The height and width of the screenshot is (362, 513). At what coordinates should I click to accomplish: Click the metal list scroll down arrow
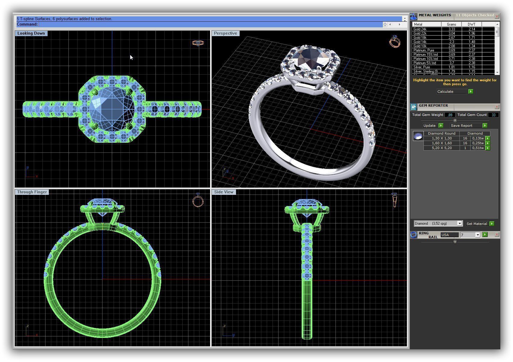point(497,73)
